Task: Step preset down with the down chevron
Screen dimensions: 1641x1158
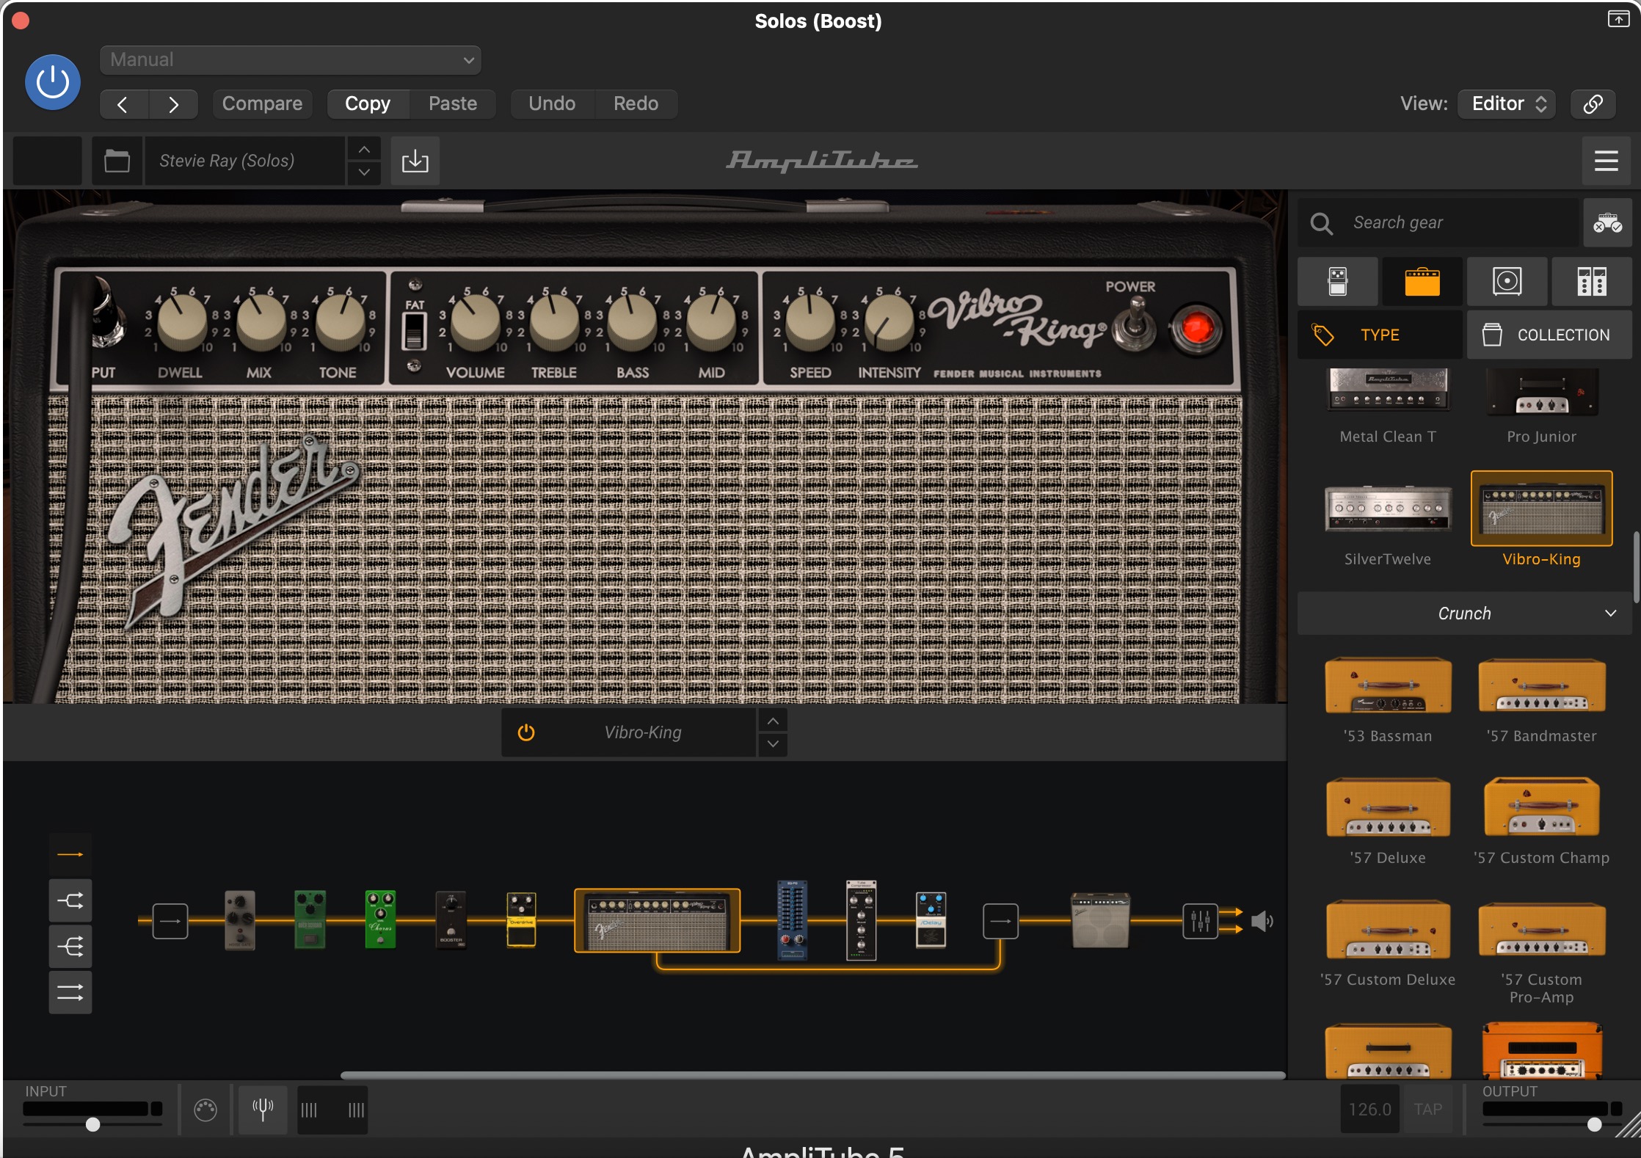Action: [x=364, y=173]
